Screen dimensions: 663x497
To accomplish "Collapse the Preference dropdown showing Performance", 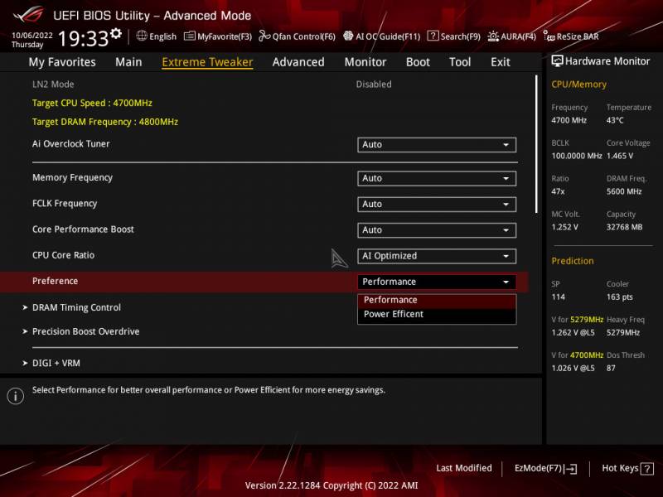I will pyautogui.click(x=437, y=282).
